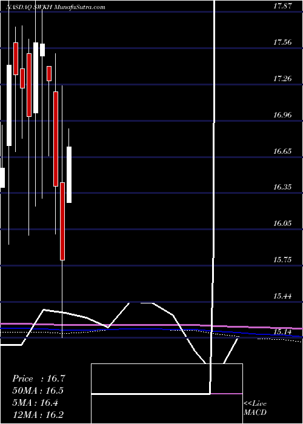Select the 17.26 price axis label
Viewport: 303px width, 424px height.
tap(282, 78)
